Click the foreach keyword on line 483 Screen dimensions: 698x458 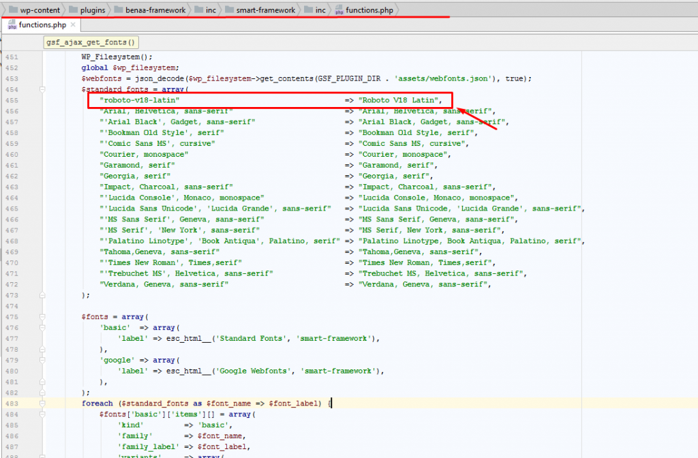click(x=97, y=403)
